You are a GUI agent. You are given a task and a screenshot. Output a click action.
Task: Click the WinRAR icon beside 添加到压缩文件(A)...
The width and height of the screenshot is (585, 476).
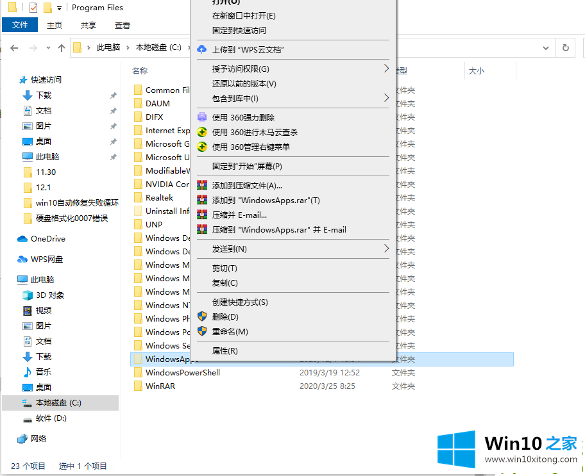click(202, 185)
